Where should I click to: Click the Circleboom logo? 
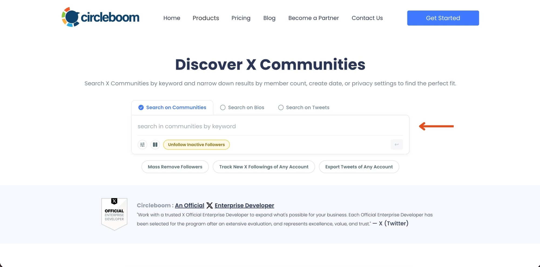coord(100,17)
